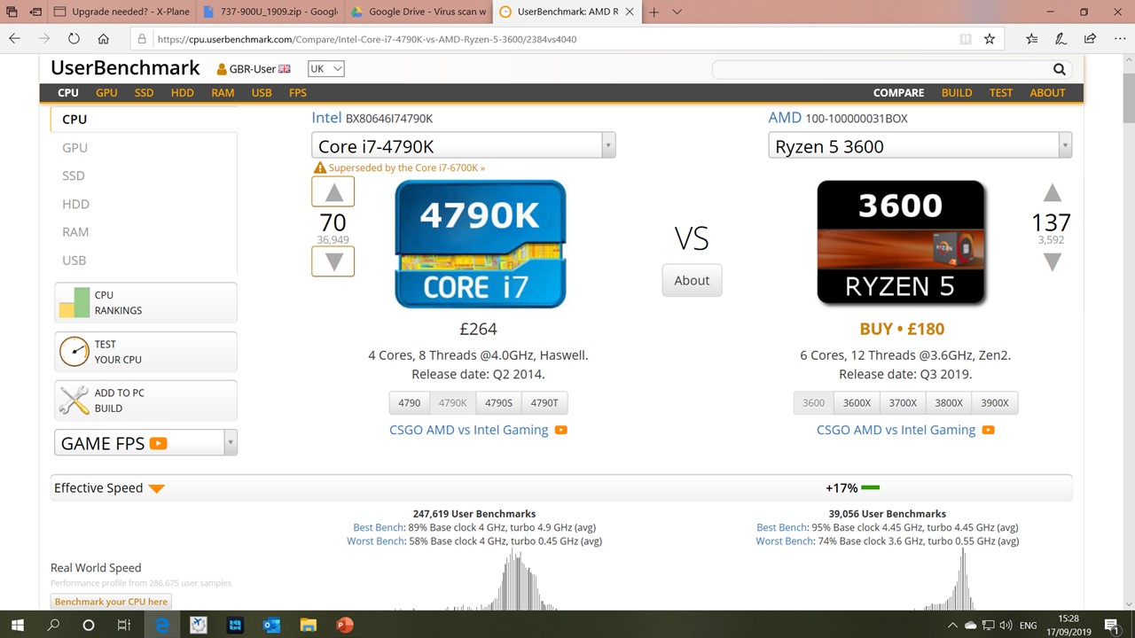
Task: Expand the Effective Speed orange triangle
Action: tap(156, 489)
